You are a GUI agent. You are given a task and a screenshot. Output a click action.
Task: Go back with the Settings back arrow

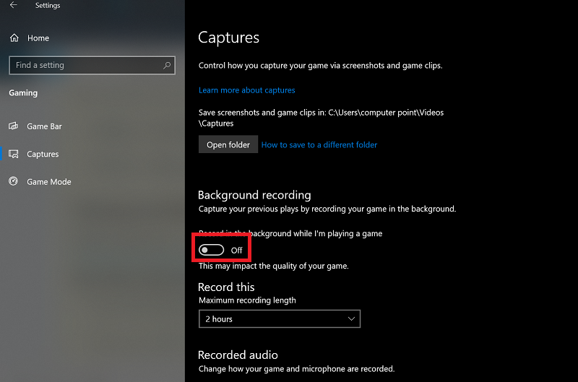[x=14, y=5]
